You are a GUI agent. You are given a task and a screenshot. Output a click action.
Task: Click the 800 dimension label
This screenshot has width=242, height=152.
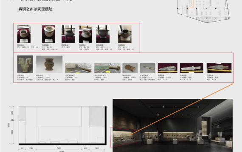pyautogui.click(x=22, y=148)
